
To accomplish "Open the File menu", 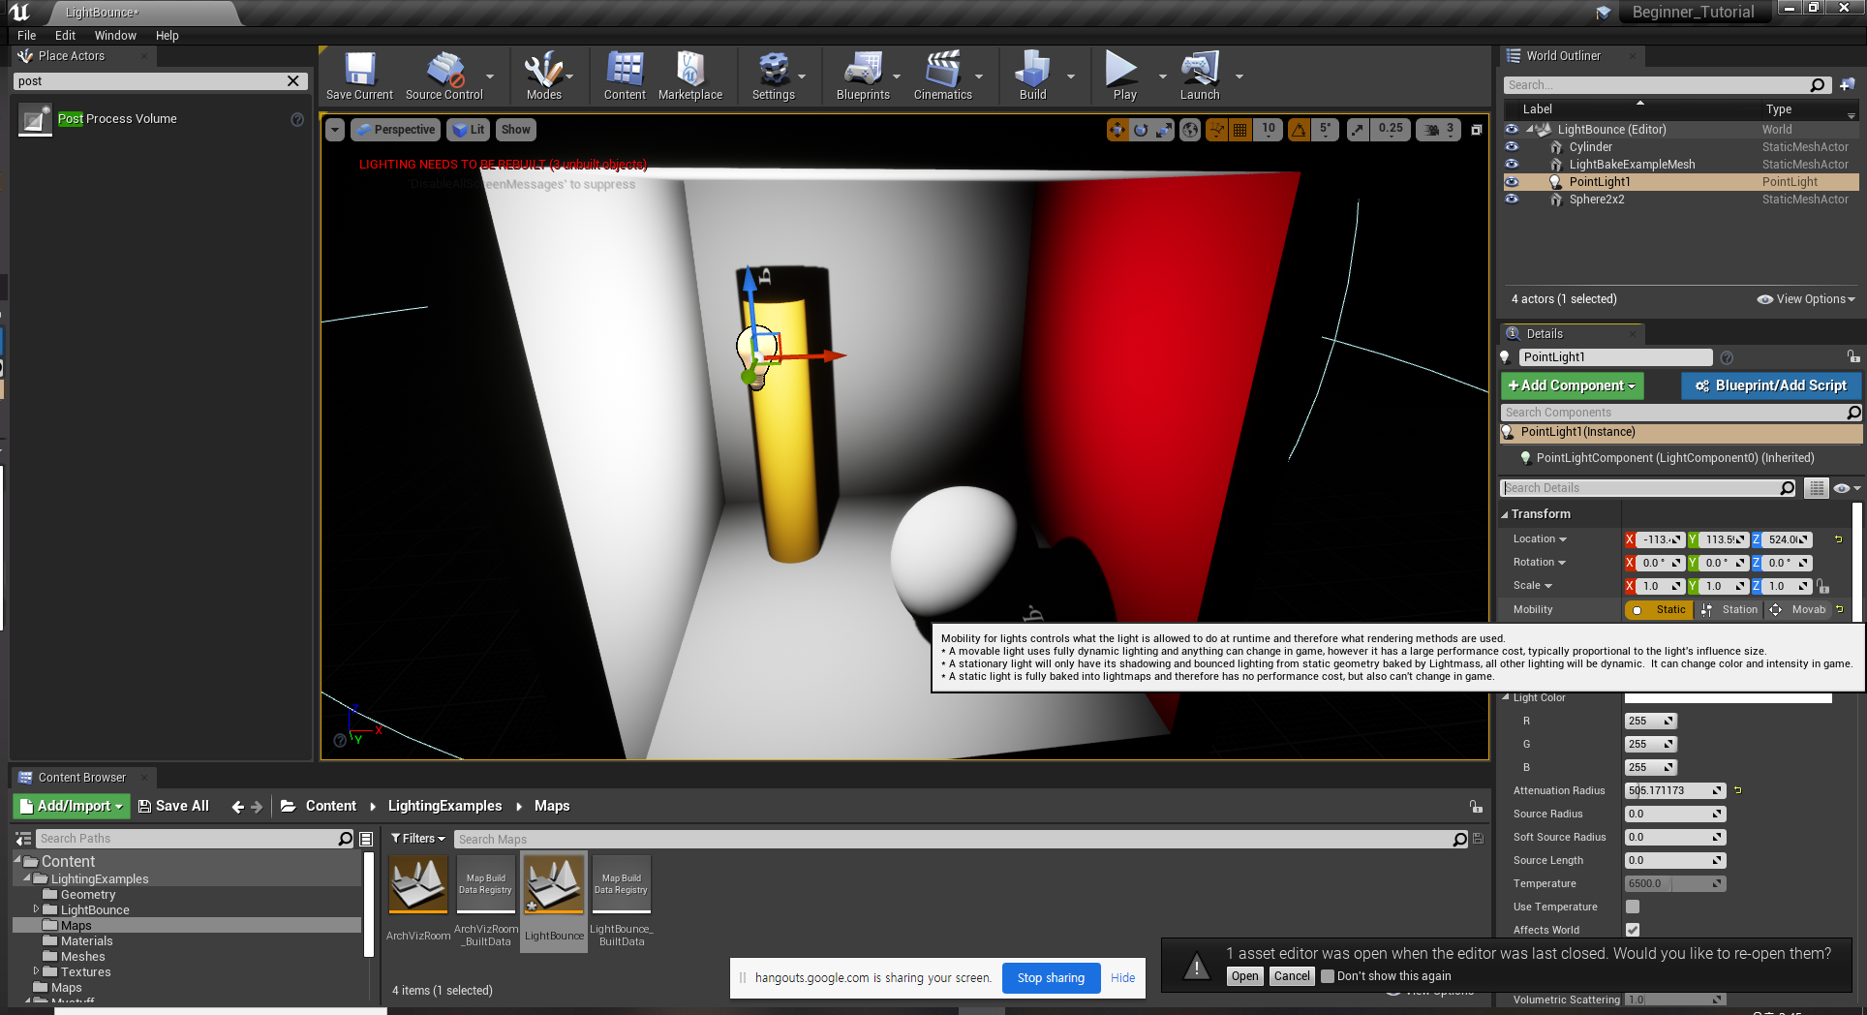I will [x=27, y=35].
